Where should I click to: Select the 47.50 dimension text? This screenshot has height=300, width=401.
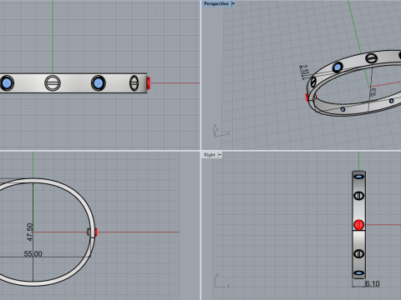(30, 232)
